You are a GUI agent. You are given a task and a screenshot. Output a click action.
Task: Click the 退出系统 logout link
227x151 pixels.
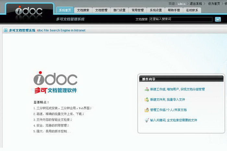coord(196,4)
